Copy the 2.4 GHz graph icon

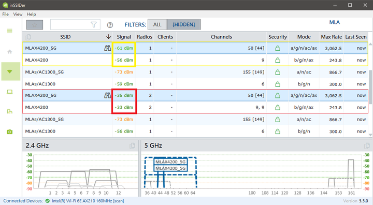click(x=132, y=146)
